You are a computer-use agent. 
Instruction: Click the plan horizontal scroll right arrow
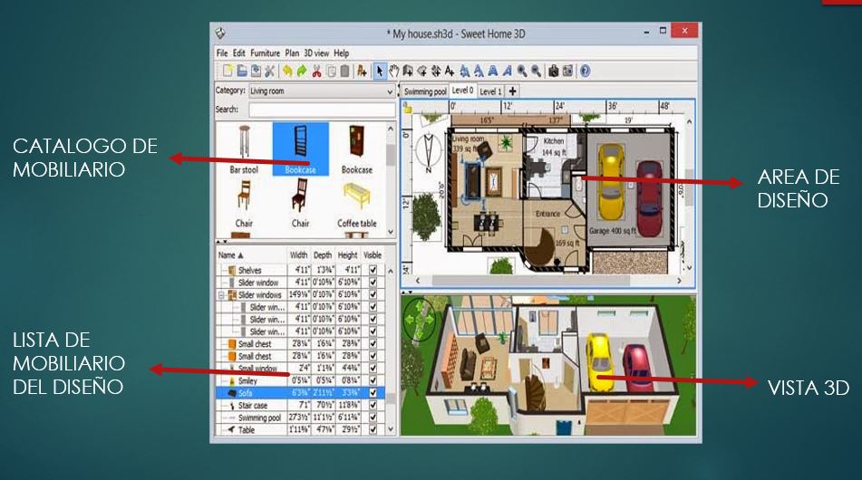pos(679,281)
